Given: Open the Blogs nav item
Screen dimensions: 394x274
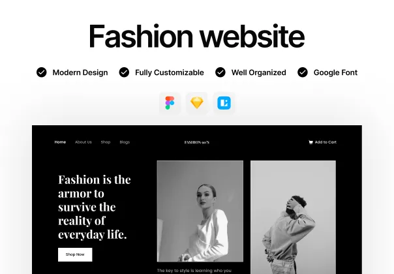Looking at the screenshot, I should [x=125, y=142].
